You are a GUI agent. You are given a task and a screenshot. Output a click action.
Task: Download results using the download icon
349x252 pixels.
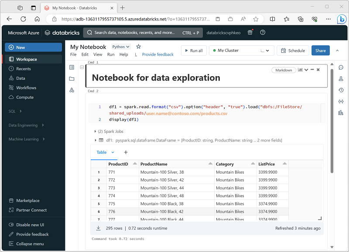click(x=98, y=228)
